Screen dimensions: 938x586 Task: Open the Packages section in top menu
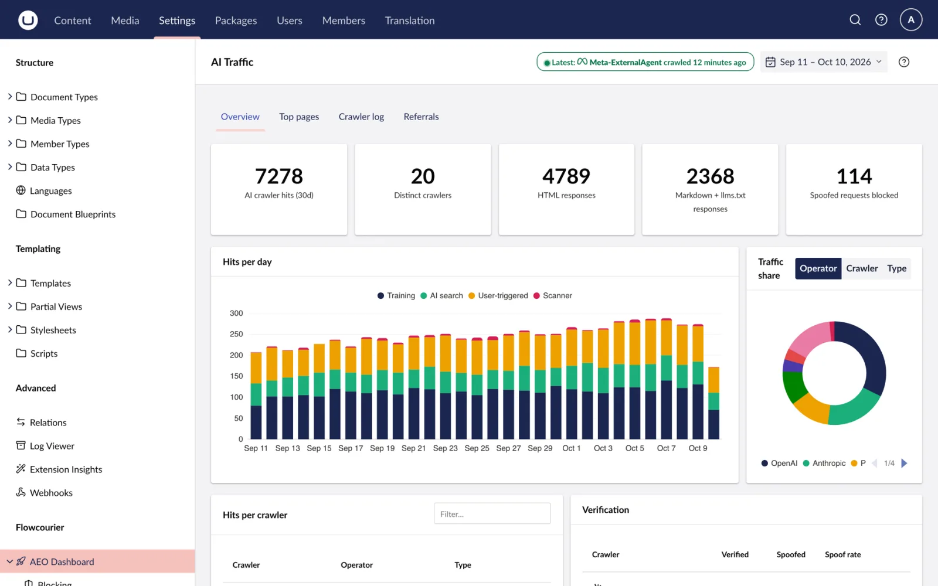(236, 21)
